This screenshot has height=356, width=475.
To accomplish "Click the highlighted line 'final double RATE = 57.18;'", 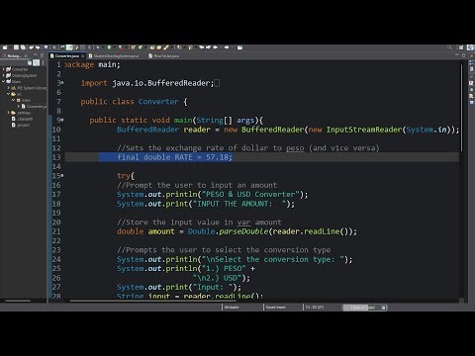I will pyautogui.click(x=174, y=157).
